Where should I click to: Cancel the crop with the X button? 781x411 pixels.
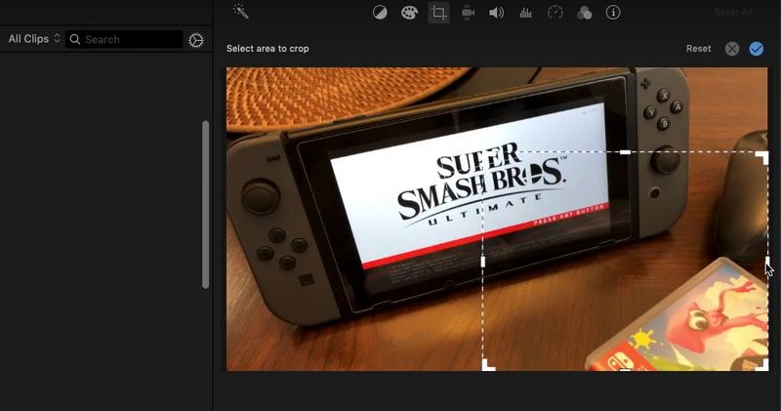point(732,48)
